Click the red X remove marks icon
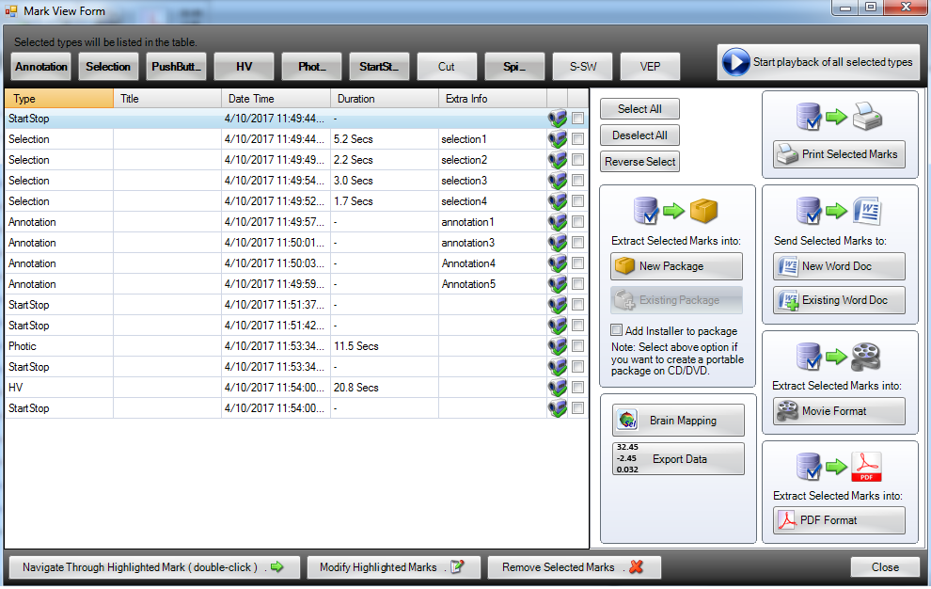The height and width of the screenshot is (589, 931). (637, 567)
